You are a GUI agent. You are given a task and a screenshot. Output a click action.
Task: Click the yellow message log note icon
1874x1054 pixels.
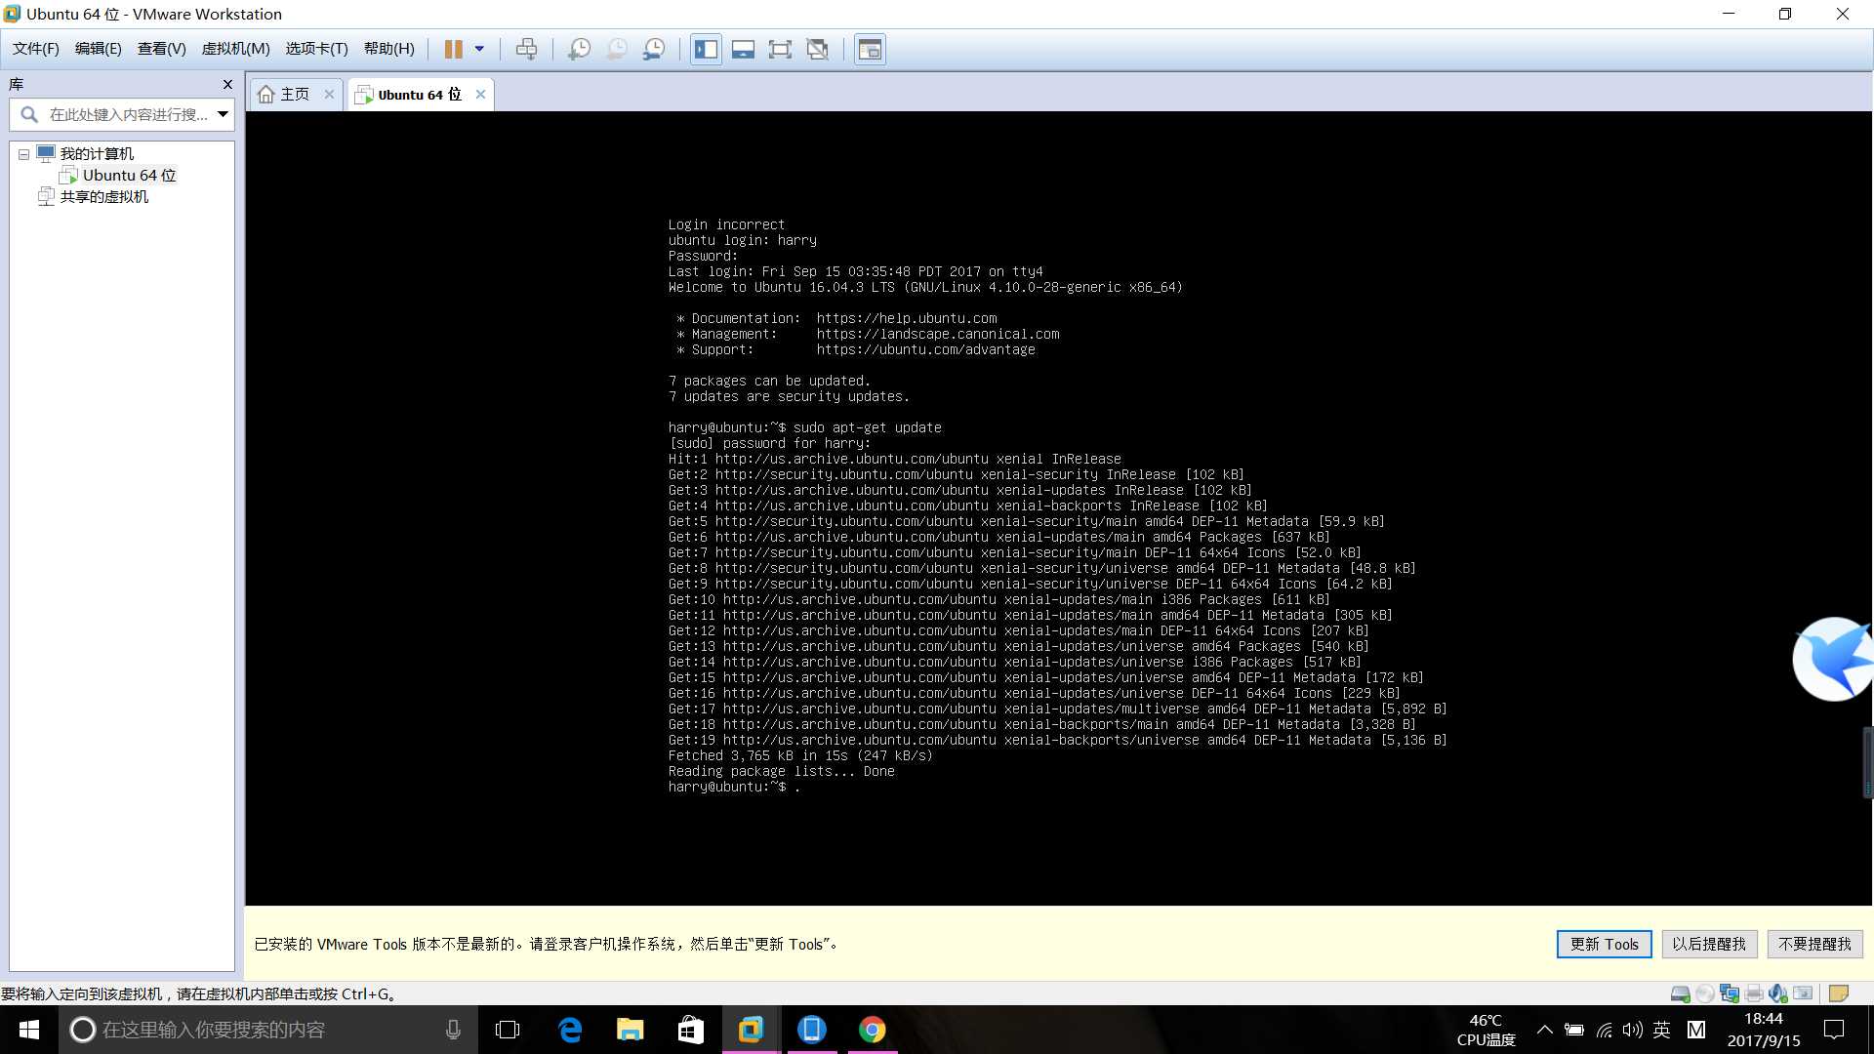1839,993
